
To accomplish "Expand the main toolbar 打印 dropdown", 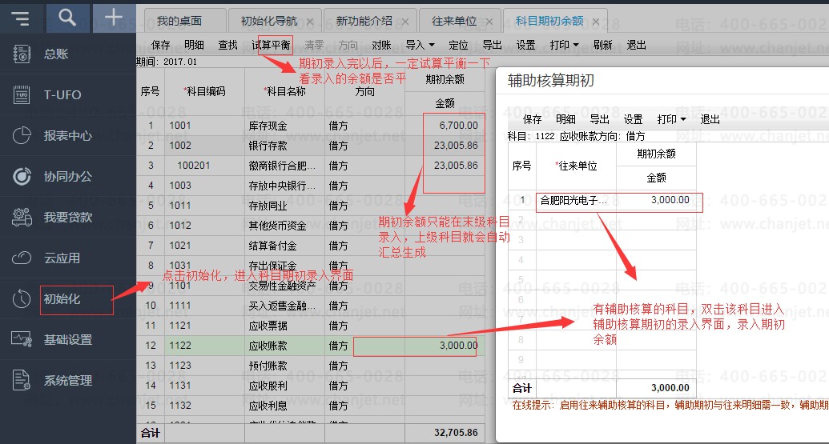I will (x=576, y=45).
